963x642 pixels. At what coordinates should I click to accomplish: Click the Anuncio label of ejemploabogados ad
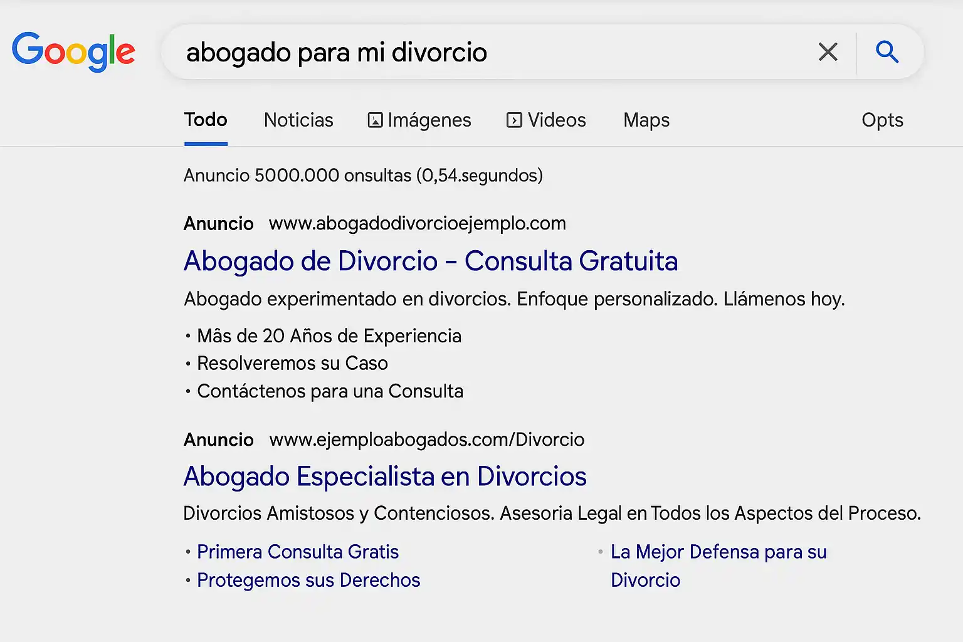click(x=219, y=439)
